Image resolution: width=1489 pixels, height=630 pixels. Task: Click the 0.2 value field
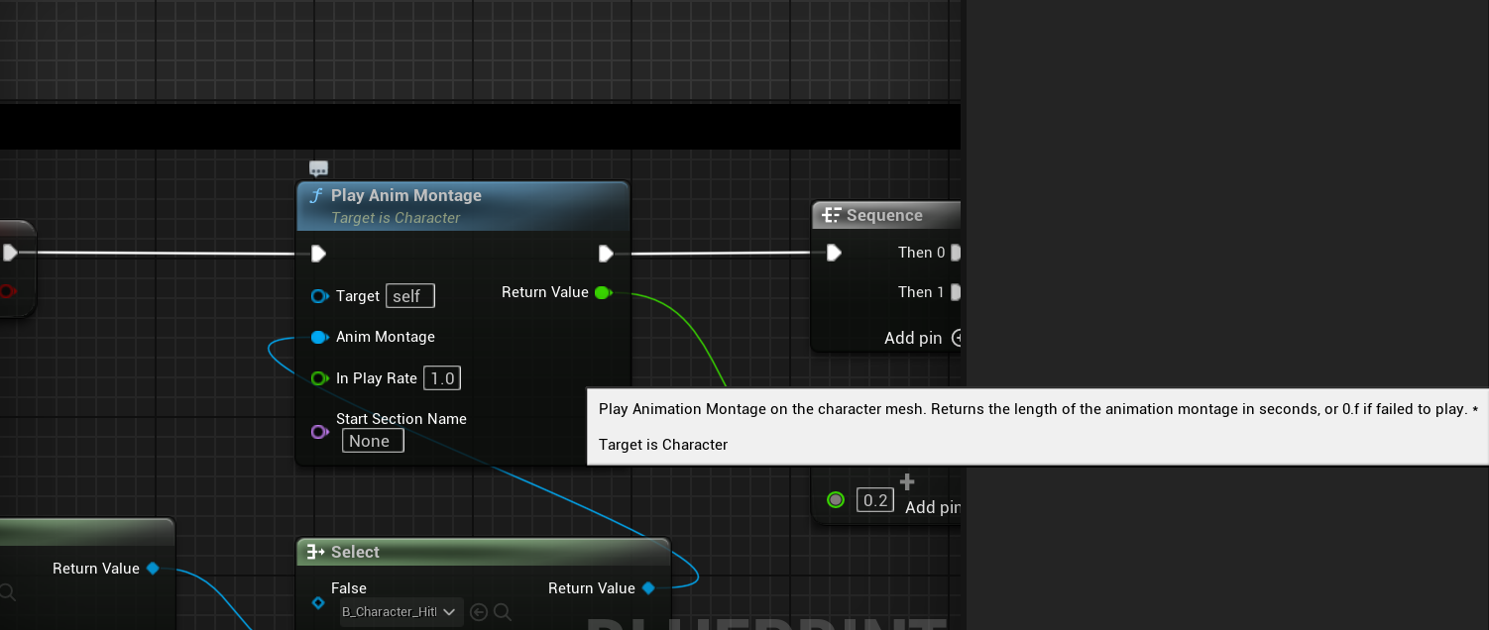(x=875, y=500)
